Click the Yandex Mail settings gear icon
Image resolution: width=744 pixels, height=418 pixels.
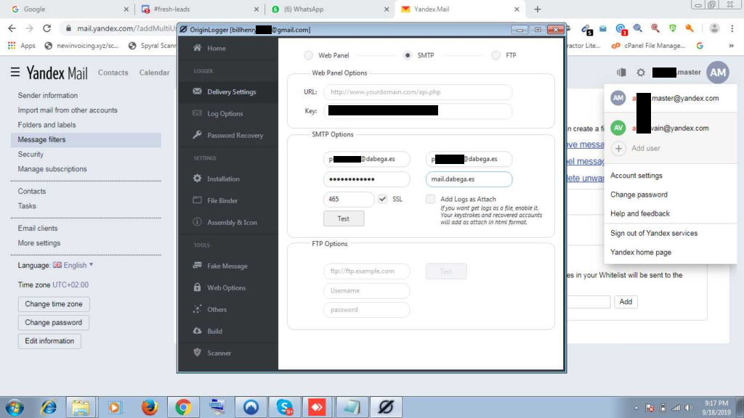(641, 73)
